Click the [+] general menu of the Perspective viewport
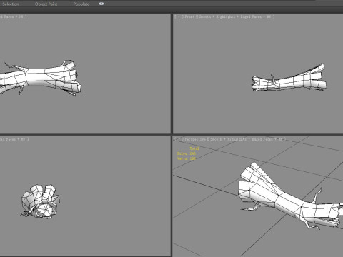Screen dimensions: 343x257 point(179,139)
